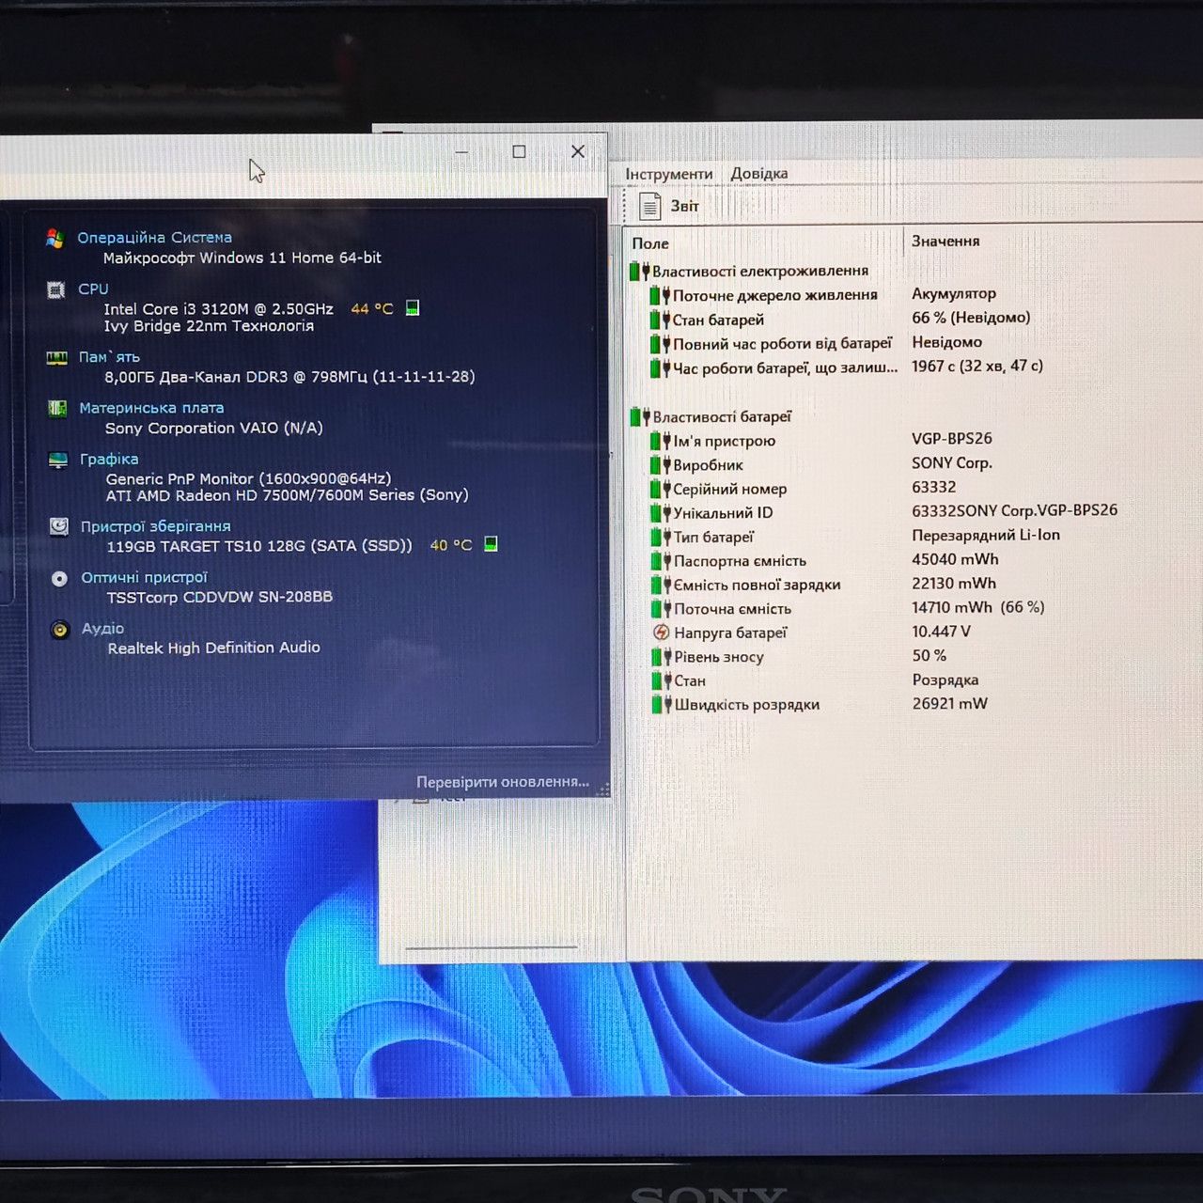
Task: Click the Перевірити оновлення link
Action: coord(503,782)
